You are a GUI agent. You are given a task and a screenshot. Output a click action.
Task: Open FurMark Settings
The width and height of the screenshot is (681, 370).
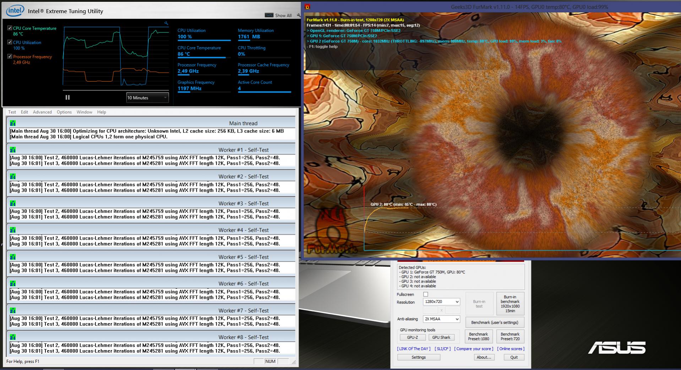(x=419, y=357)
